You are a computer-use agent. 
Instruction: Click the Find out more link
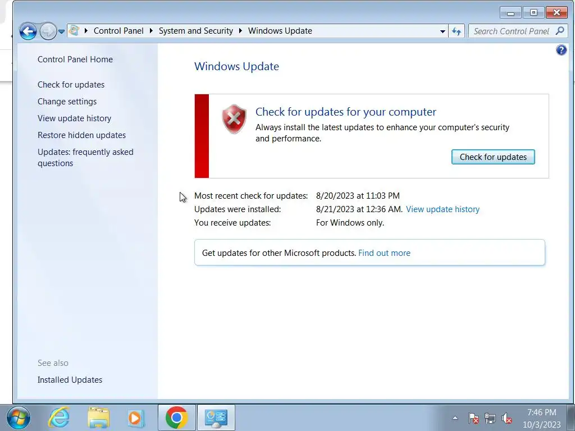pos(384,253)
